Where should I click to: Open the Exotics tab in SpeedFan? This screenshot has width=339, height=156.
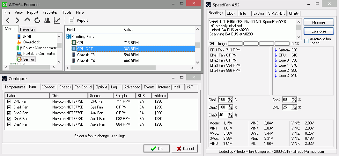tap(259, 13)
